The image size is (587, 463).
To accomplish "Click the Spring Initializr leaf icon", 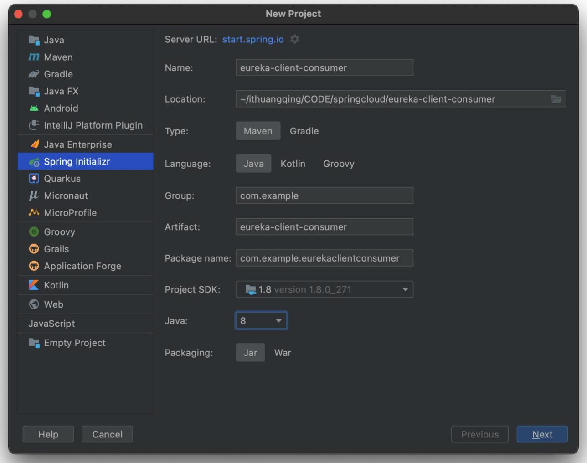I will [x=34, y=162].
